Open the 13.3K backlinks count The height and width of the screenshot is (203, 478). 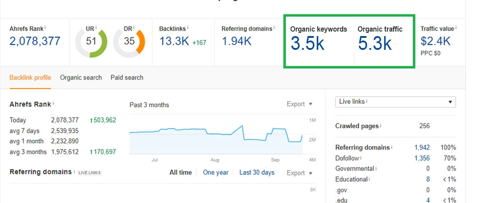click(174, 41)
